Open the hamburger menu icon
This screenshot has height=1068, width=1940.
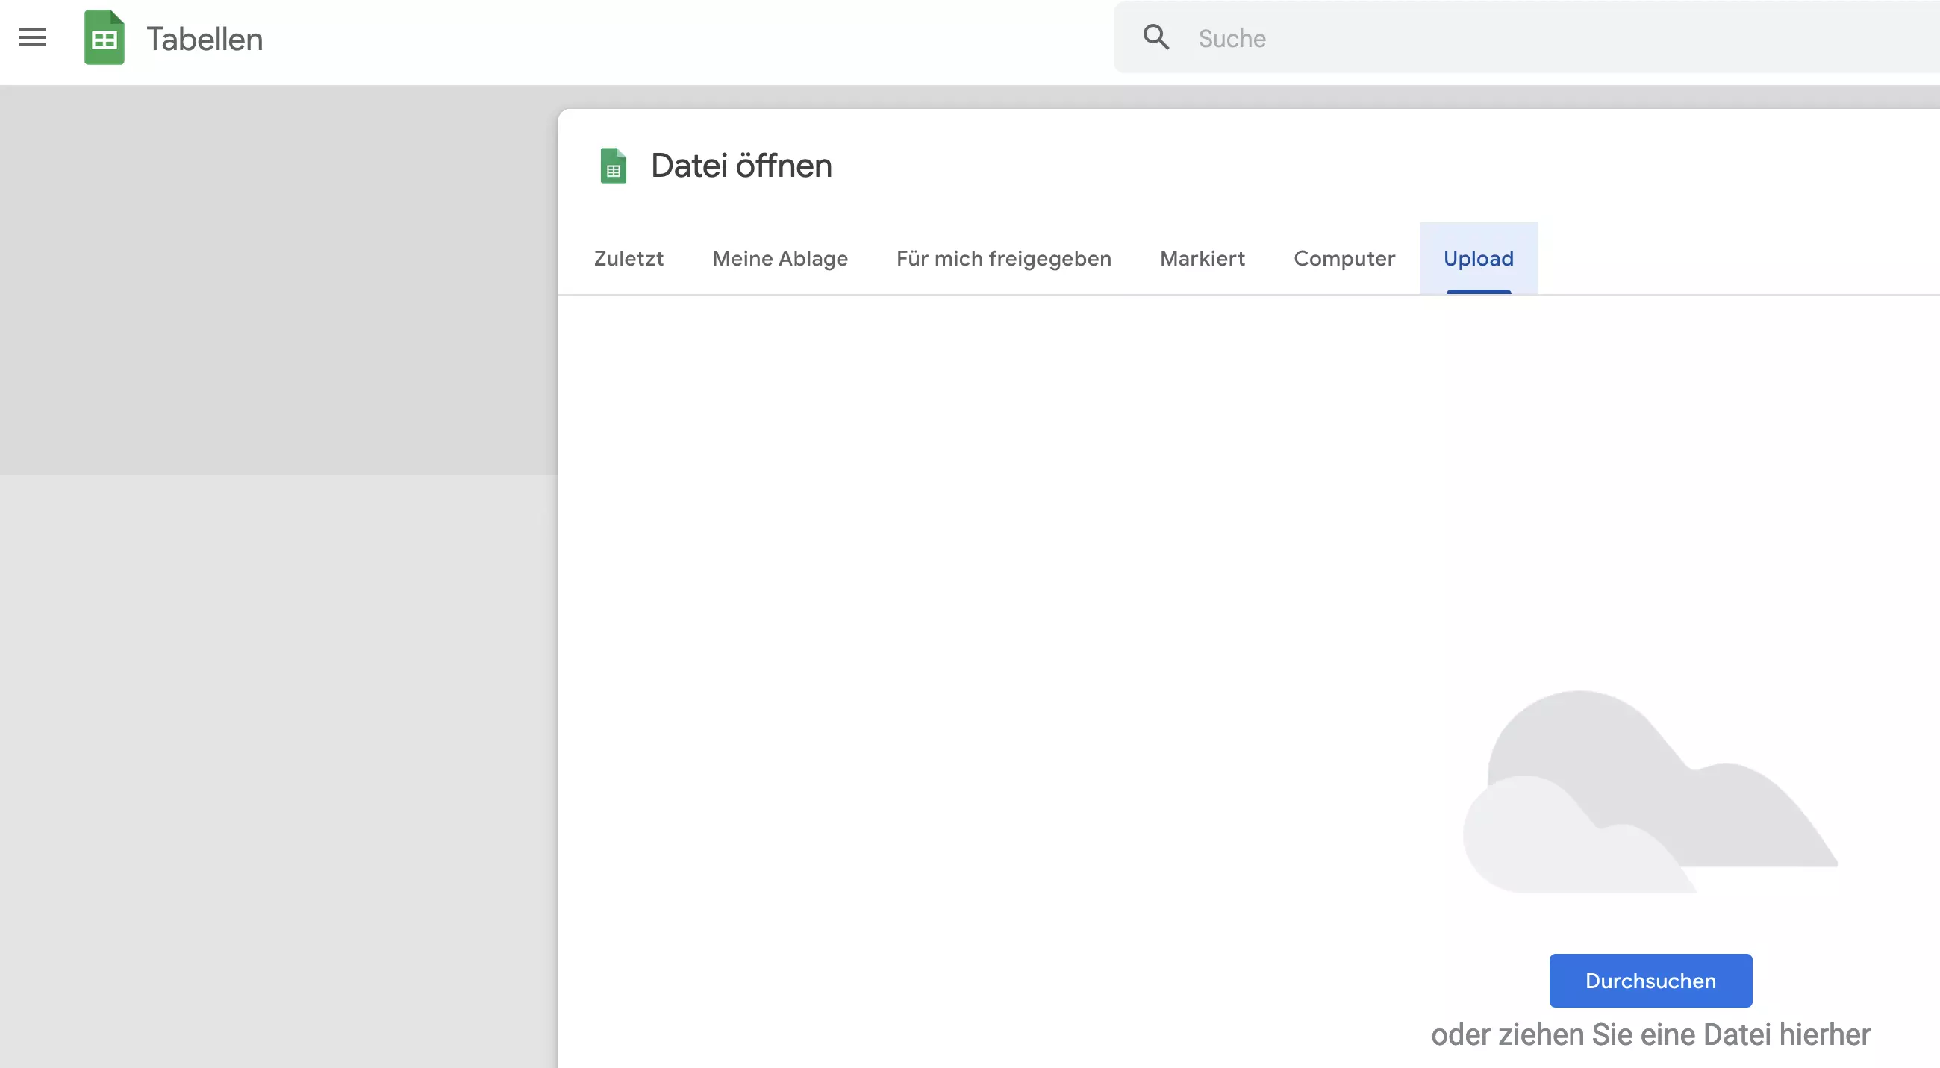33,36
